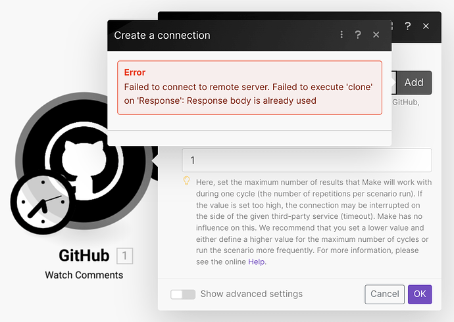Click the Create a connection title bar
454x322 pixels.
[x=217, y=35]
